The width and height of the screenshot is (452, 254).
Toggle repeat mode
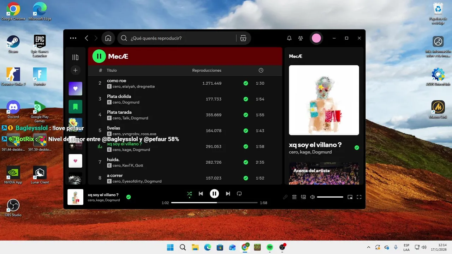239,194
